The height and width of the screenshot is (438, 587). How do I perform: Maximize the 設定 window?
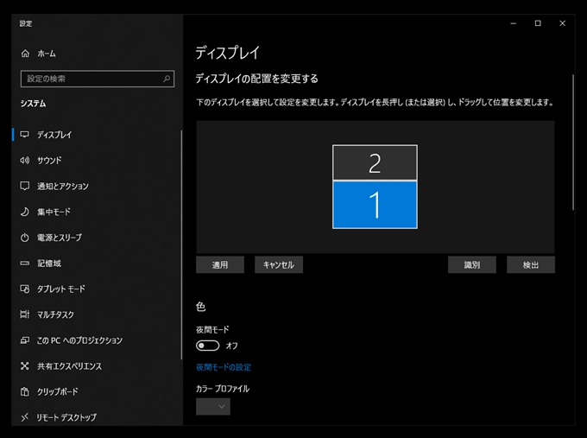click(x=538, y=23)
